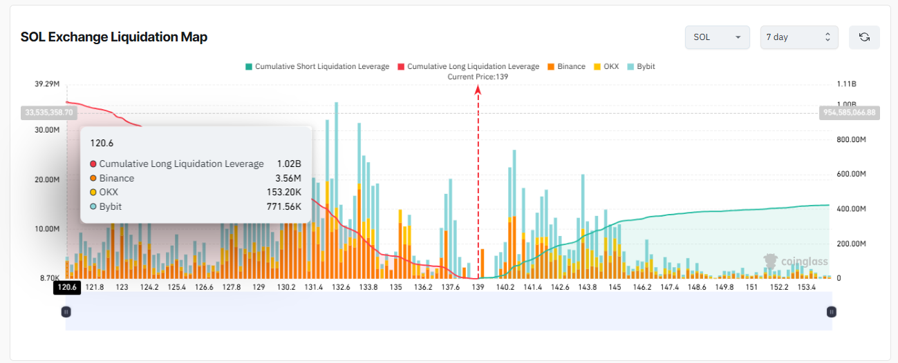Toggle Cumulative Short Liquidation Leverage legend
This screenshot has height=363, width=898.
coord(317,67)
